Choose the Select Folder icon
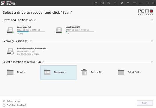Screen dimensions: 156x108 click(121, 72)
